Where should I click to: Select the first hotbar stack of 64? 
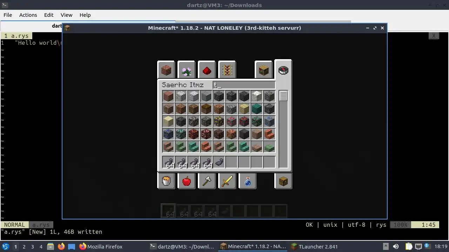(168, 162)
